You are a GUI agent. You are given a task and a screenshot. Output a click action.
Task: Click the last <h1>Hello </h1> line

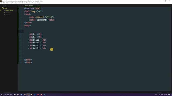point(37,48)
